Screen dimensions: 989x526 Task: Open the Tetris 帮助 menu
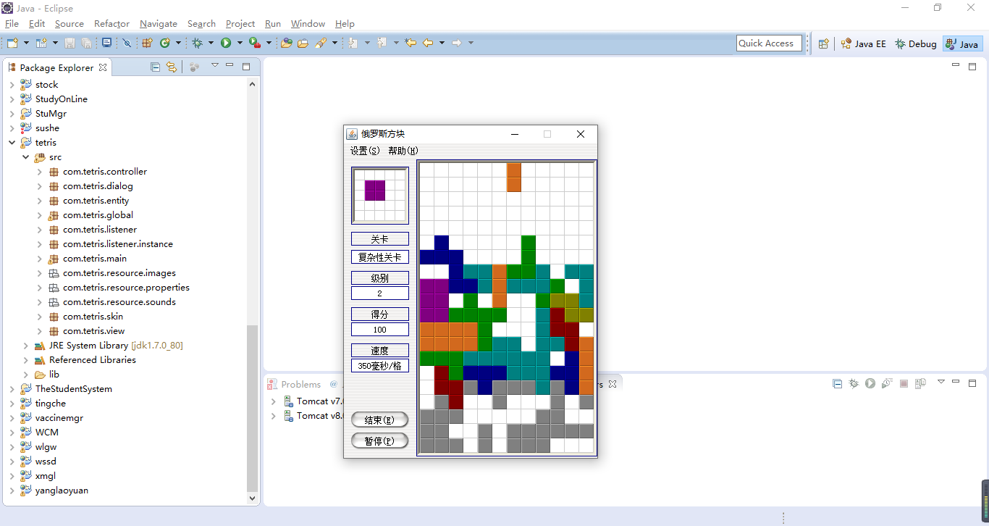point(403,151)
